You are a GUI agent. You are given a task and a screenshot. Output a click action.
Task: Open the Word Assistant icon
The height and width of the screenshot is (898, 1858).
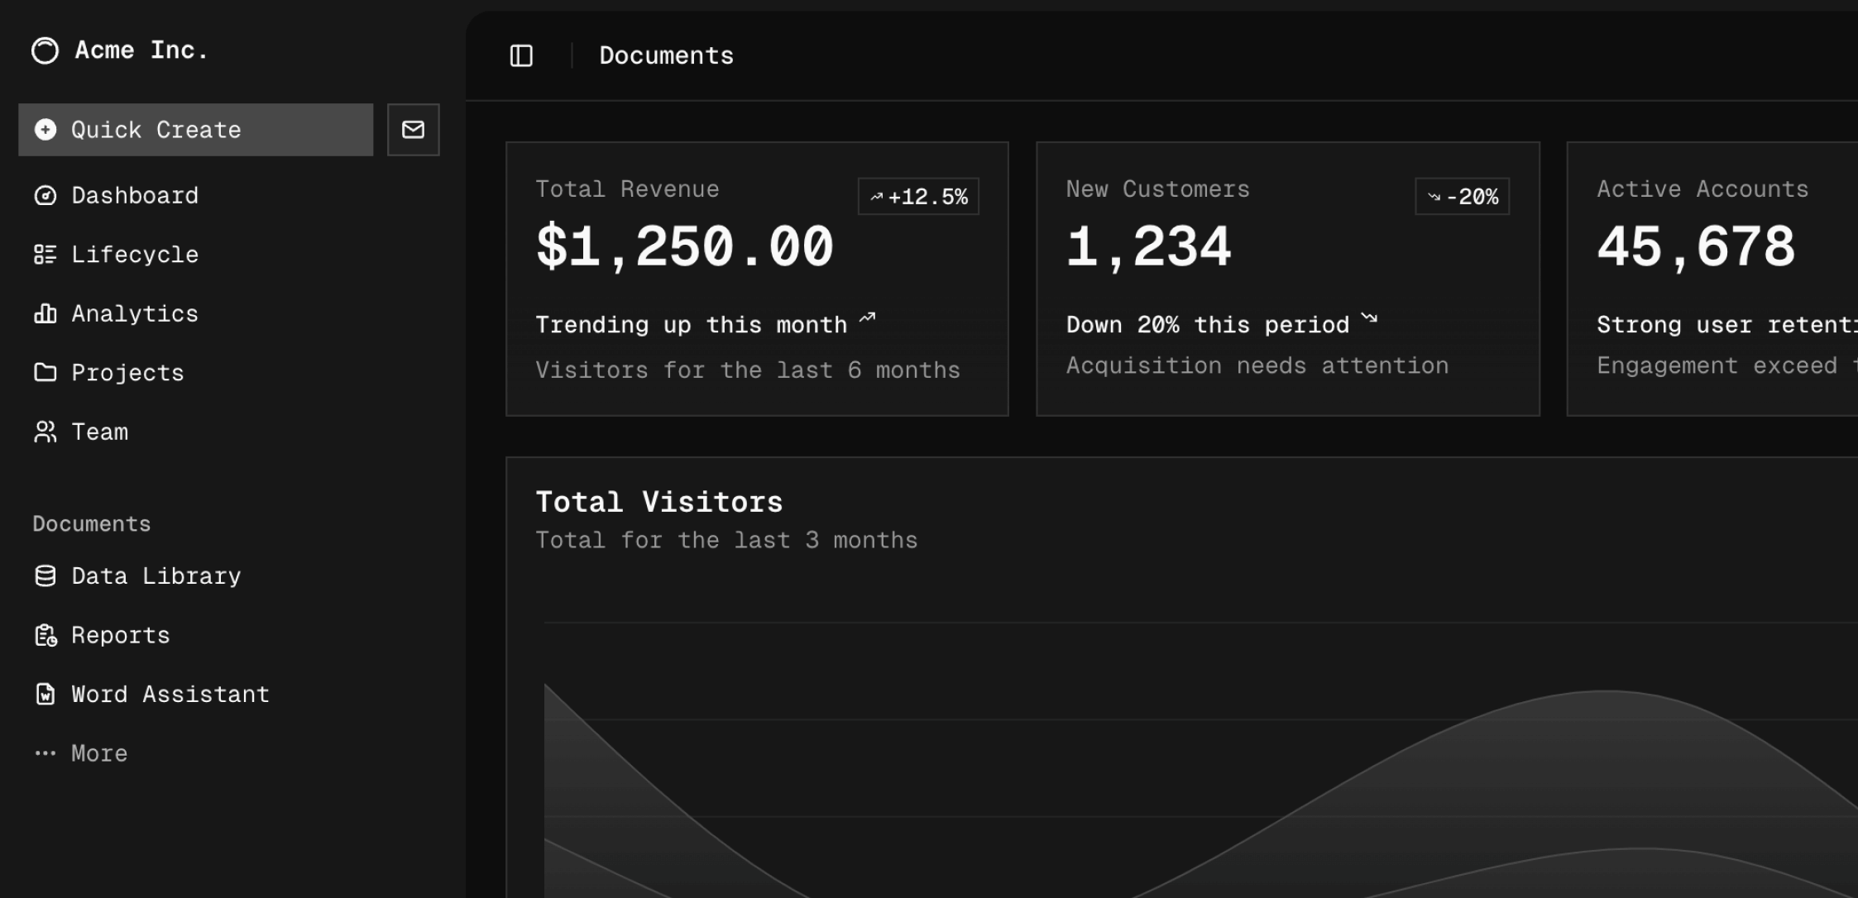(45, 694)
